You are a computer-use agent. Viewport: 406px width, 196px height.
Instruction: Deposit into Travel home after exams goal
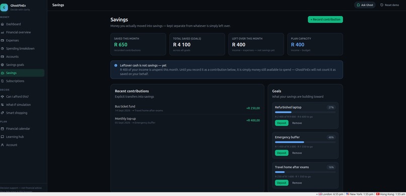coord(282,183)
